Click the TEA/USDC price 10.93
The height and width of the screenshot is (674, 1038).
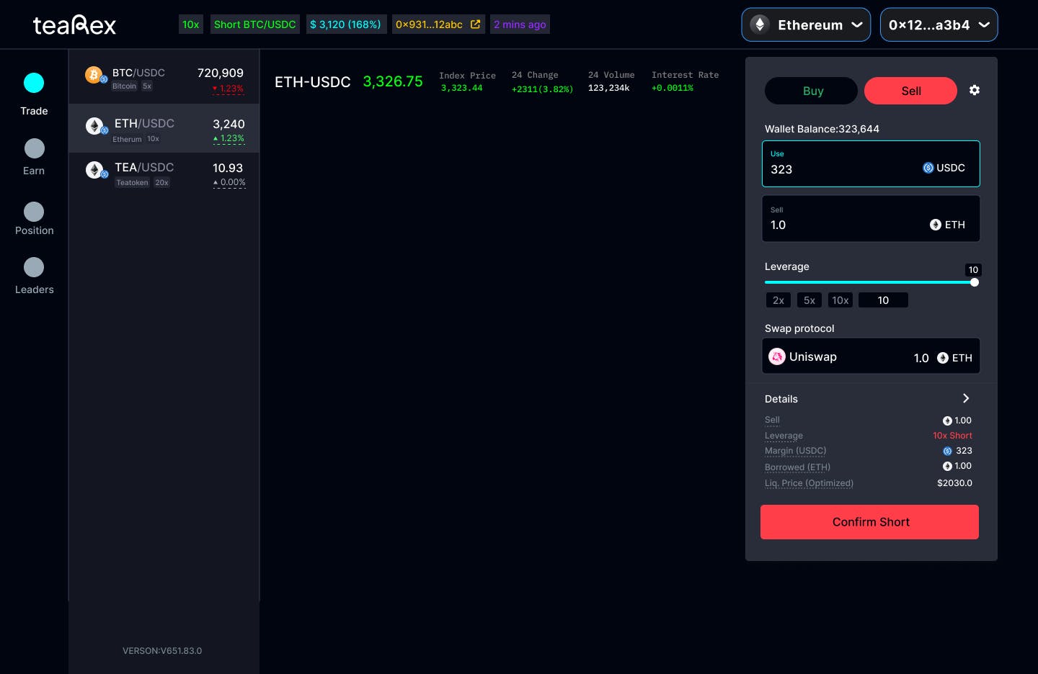pos(228,168)
